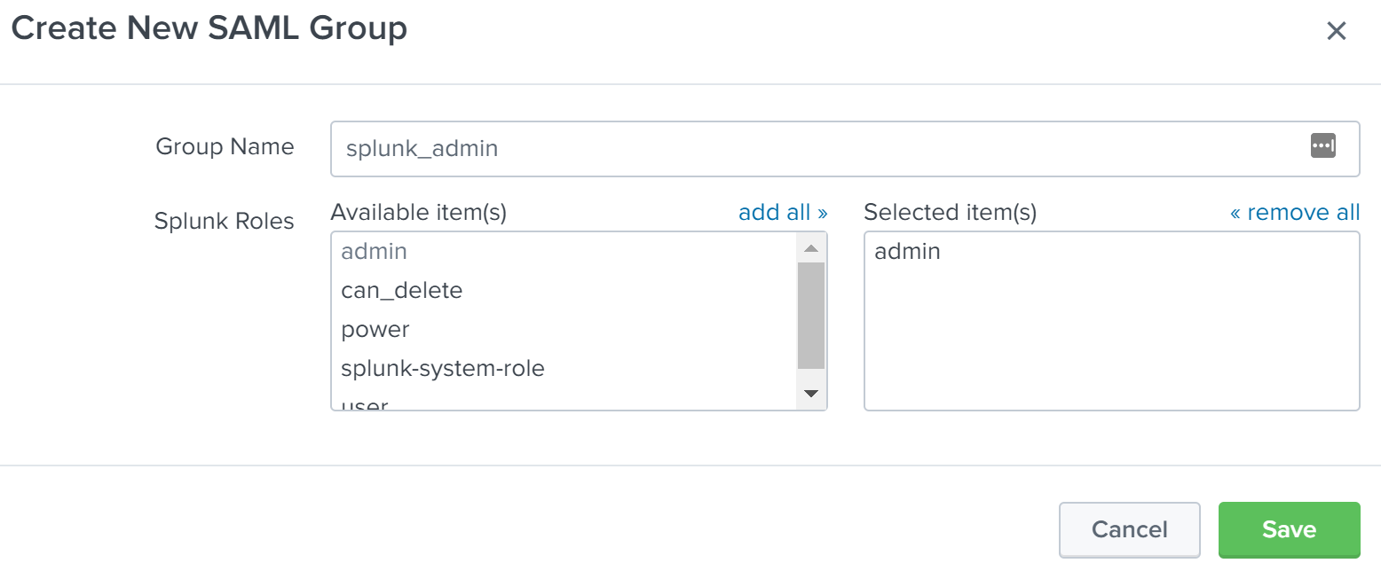The image size is (1381, 571).
Task: Focus the Group Name text field
Action: (x=817, y=148)
